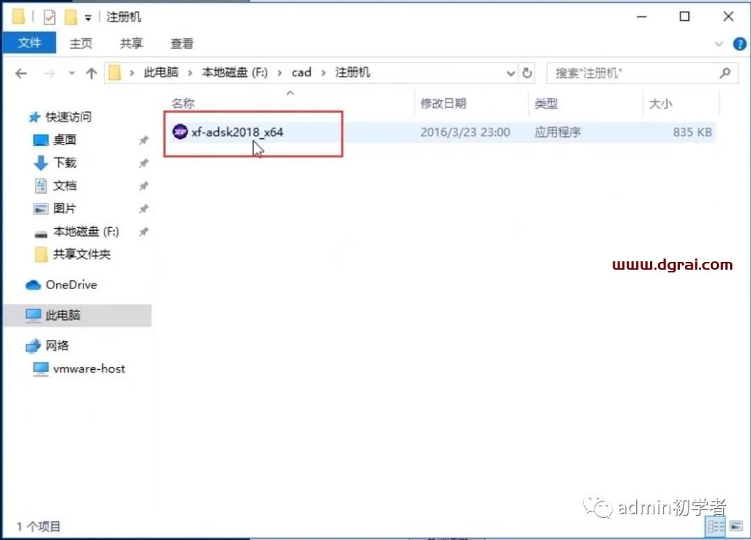Click 注册机 in the address breadcrumb
Screen dimensions: 751x540
(x=353, y=72)
